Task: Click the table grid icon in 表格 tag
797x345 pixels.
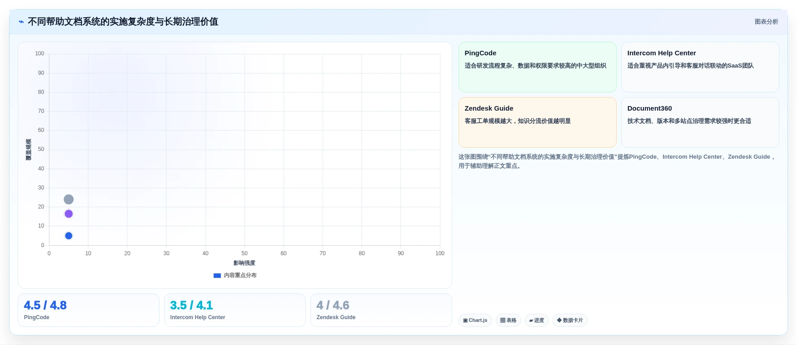Action: [x=502, y=321]
